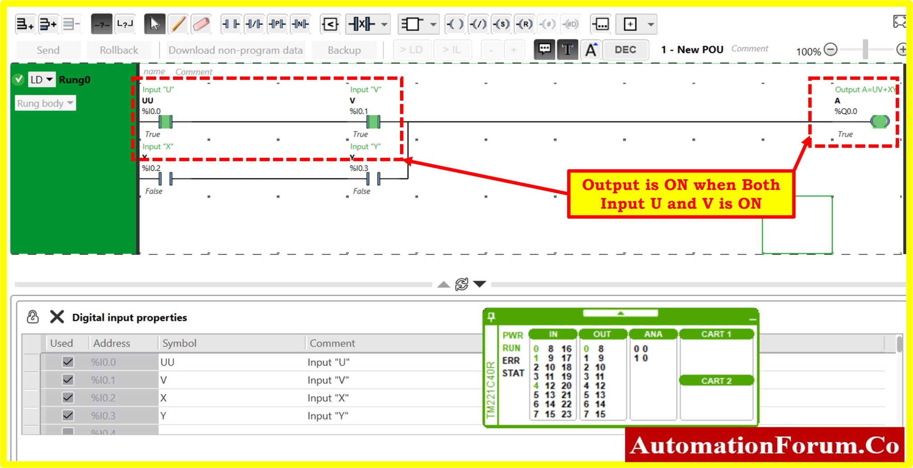Close the Digital input properties panel
The height and width of the screenshot is (468, 913).
(57, 317)
